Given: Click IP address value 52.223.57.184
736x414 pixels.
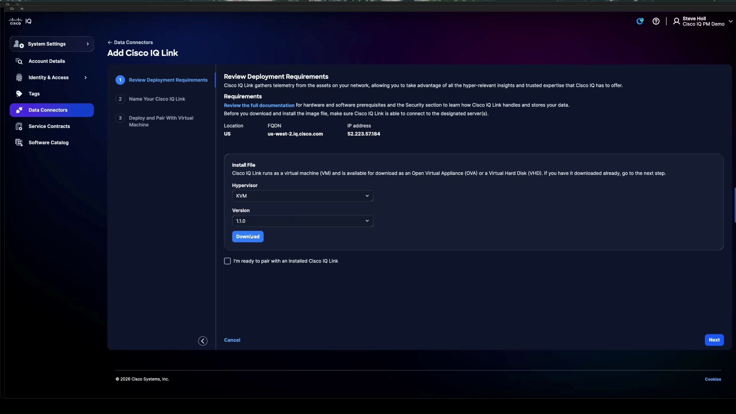Looking at the screenshot, I should [363, 134].
